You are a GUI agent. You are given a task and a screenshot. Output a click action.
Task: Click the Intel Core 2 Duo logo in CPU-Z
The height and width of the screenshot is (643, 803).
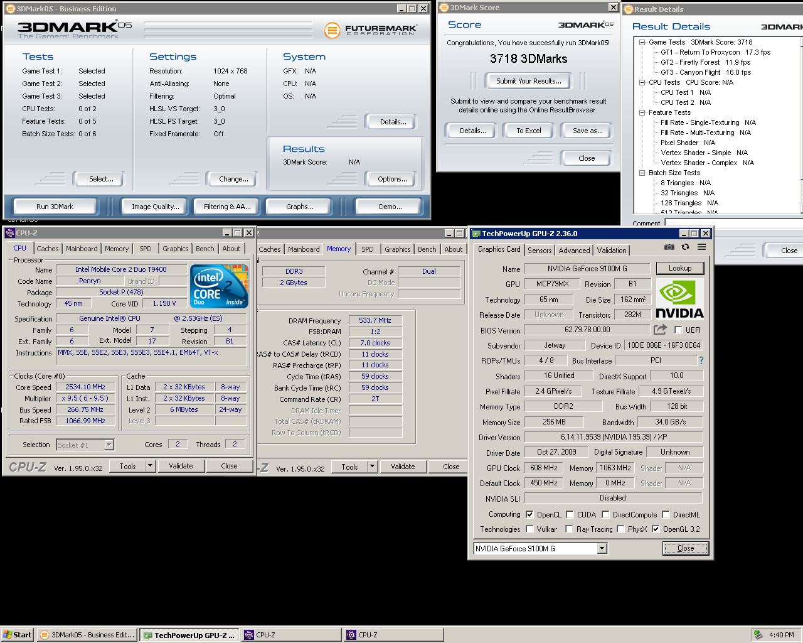coord(220,286)
